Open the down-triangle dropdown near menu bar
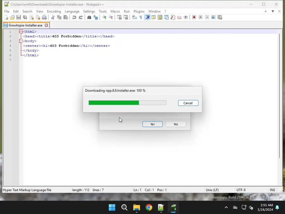The height and width of the screenshot is (214, 285). 273,11
